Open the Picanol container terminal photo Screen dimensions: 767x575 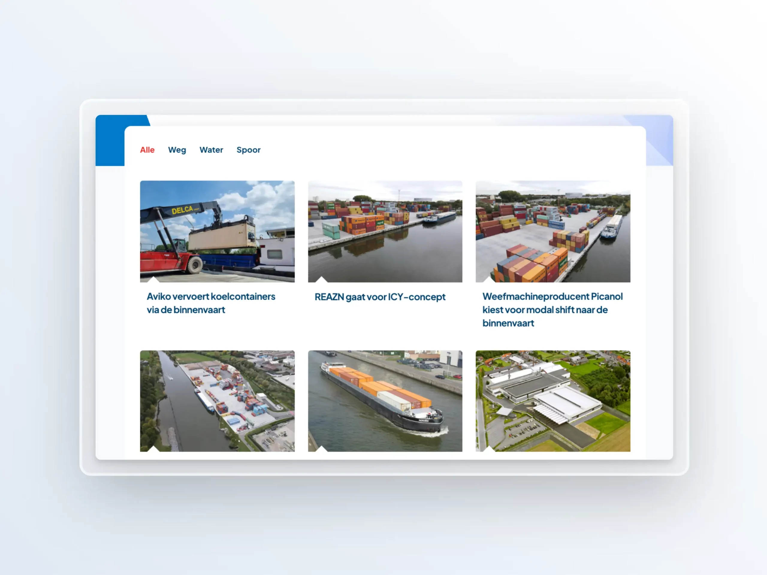[x=553, y=231]
